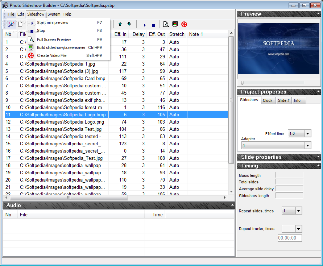Click the Softpedia preview thumbnail image
This screenshot has height=266, width=323.
point(278,49)
